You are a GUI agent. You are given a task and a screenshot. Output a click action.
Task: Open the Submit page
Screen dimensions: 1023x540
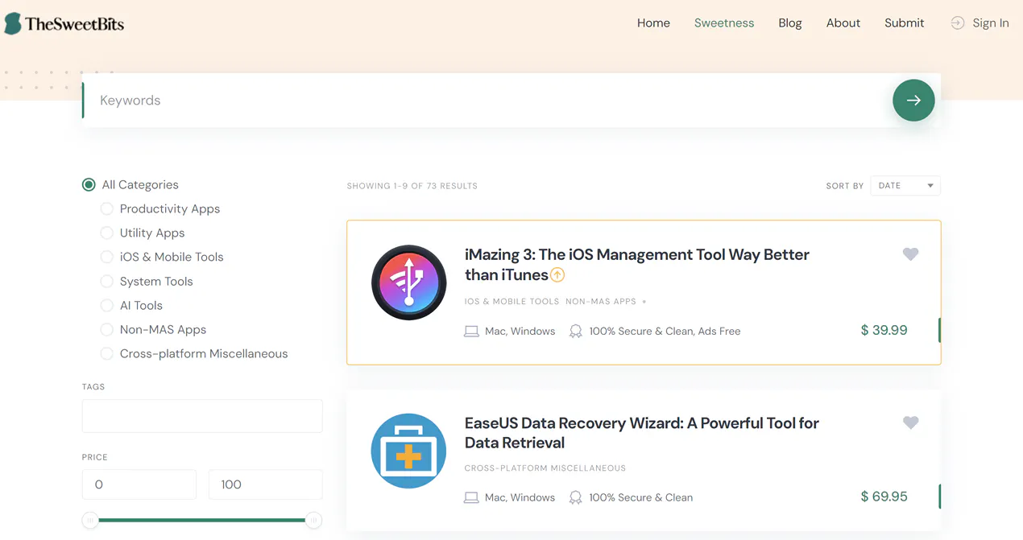click(904, 23)
